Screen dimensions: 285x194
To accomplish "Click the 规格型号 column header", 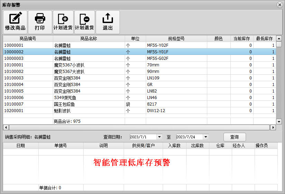I will pyautogui.click(x=176, y=39).
